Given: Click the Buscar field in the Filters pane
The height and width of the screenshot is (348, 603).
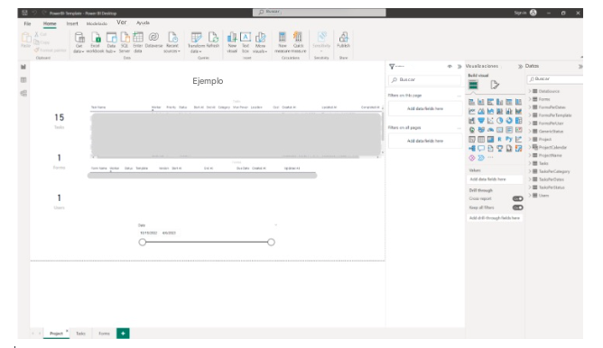Looking at the screenshot, I should (x=424, y=79).
